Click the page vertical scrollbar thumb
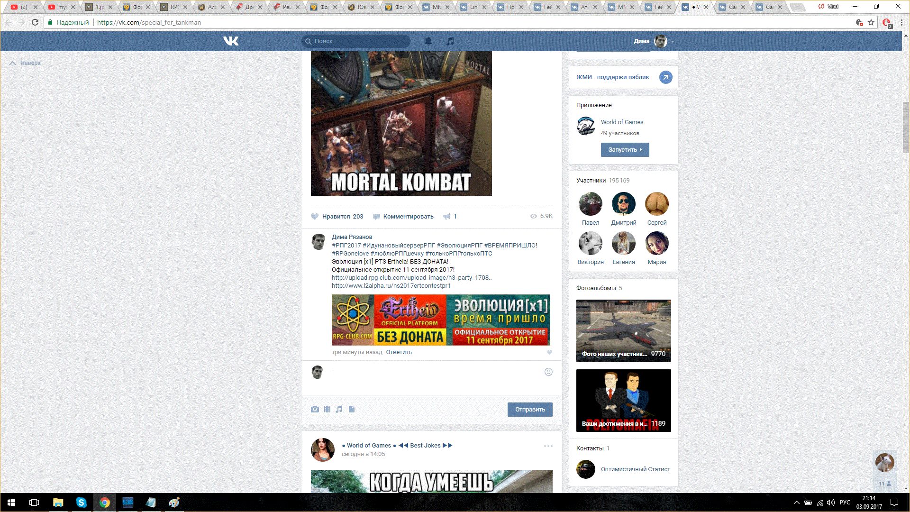 [x=906, y=127]
